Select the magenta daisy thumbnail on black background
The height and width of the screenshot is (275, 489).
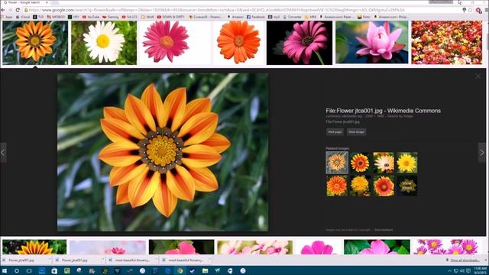300,43
